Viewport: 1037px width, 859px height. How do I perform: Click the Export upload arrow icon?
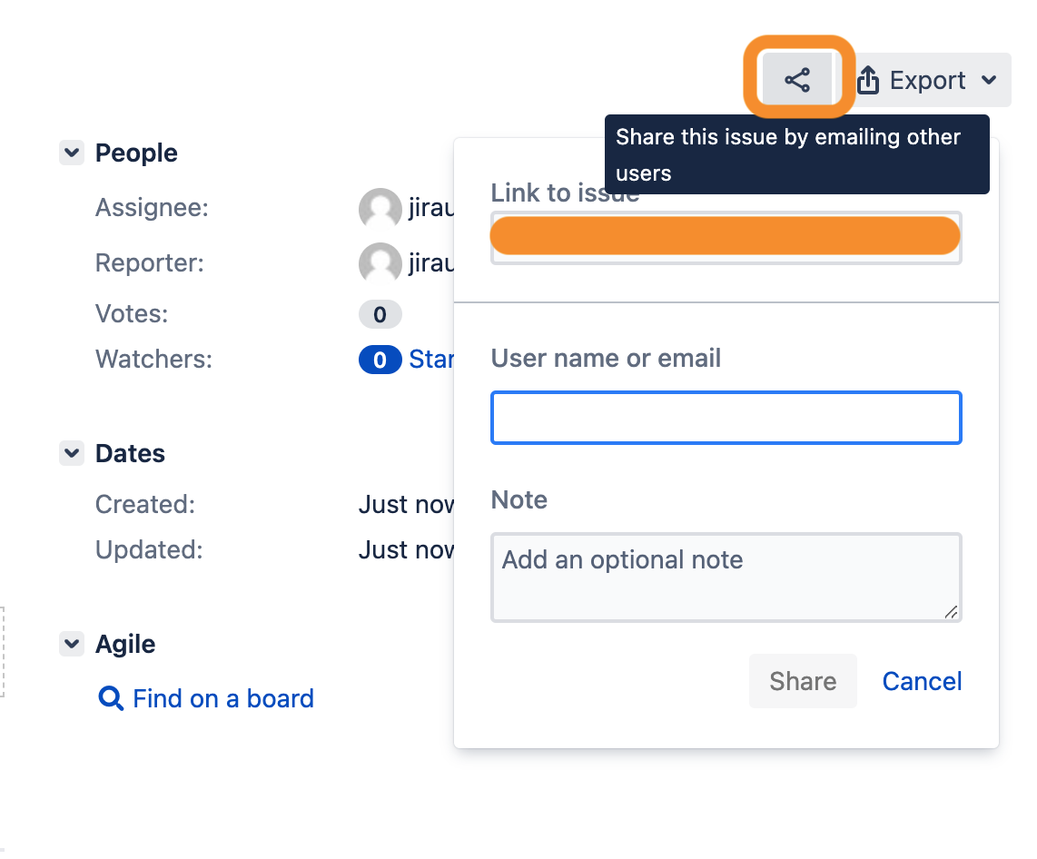(868, 81)
